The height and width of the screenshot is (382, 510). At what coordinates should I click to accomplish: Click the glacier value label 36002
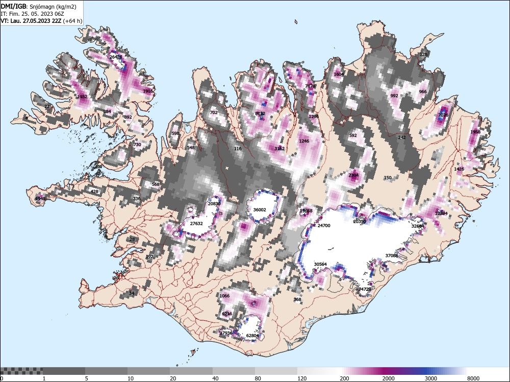tap(260, 210)
